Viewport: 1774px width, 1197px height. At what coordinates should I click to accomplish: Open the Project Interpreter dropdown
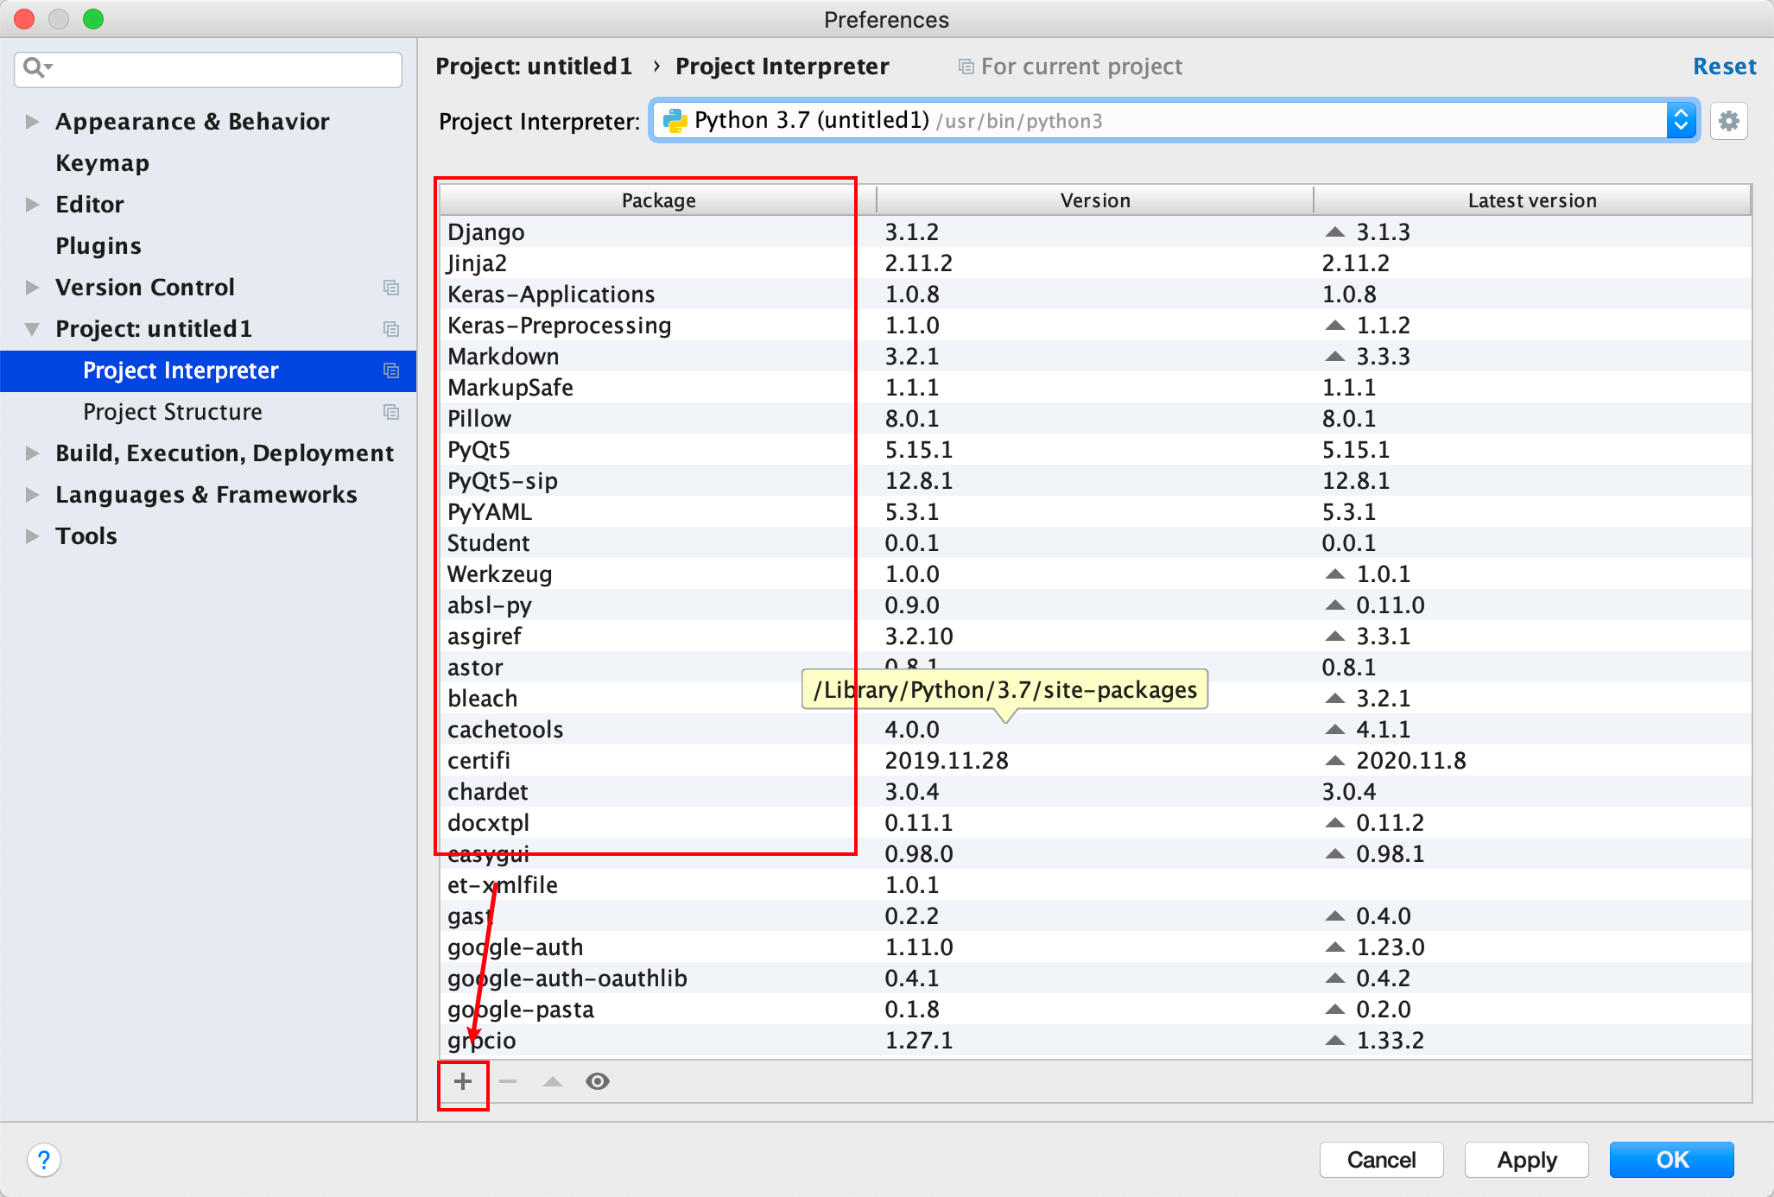[x=1680, y=121]
